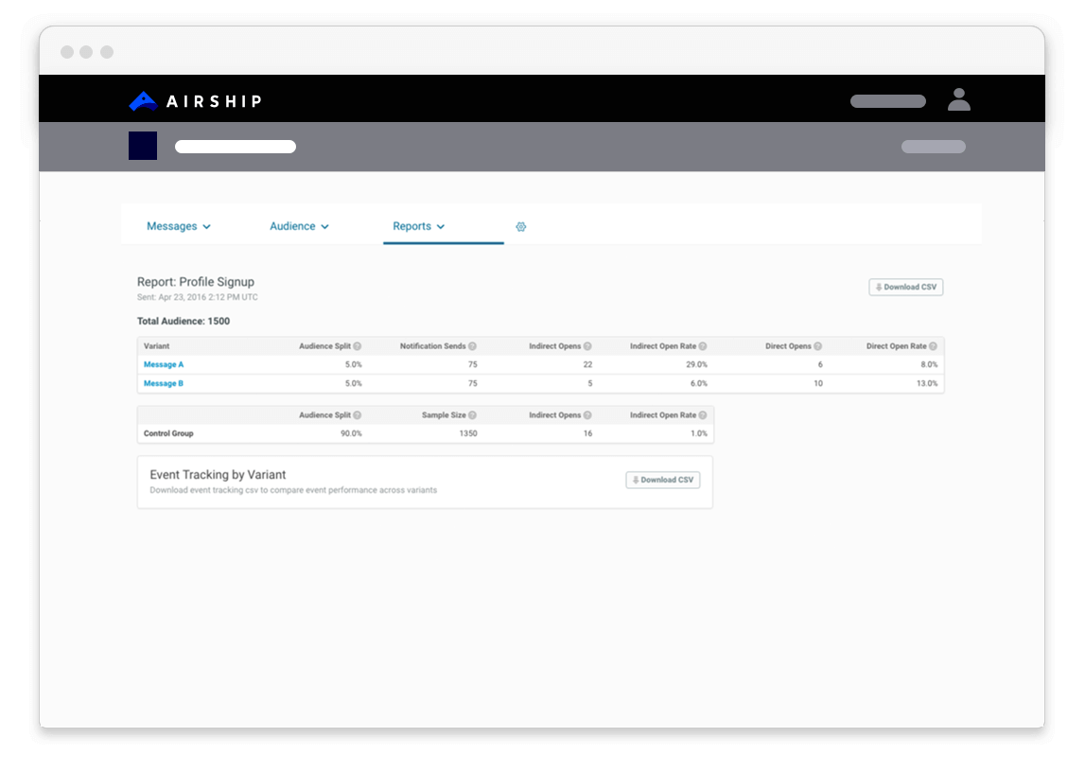Open the Message A variant link

coord(164,364)
